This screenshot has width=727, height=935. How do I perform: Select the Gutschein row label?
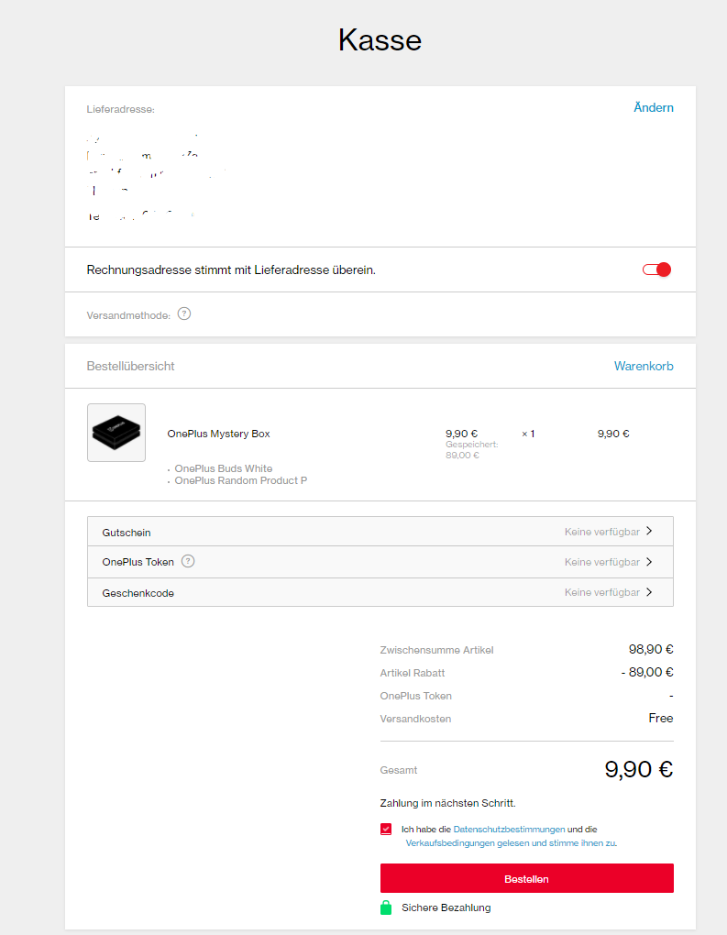tap(127, 533)
